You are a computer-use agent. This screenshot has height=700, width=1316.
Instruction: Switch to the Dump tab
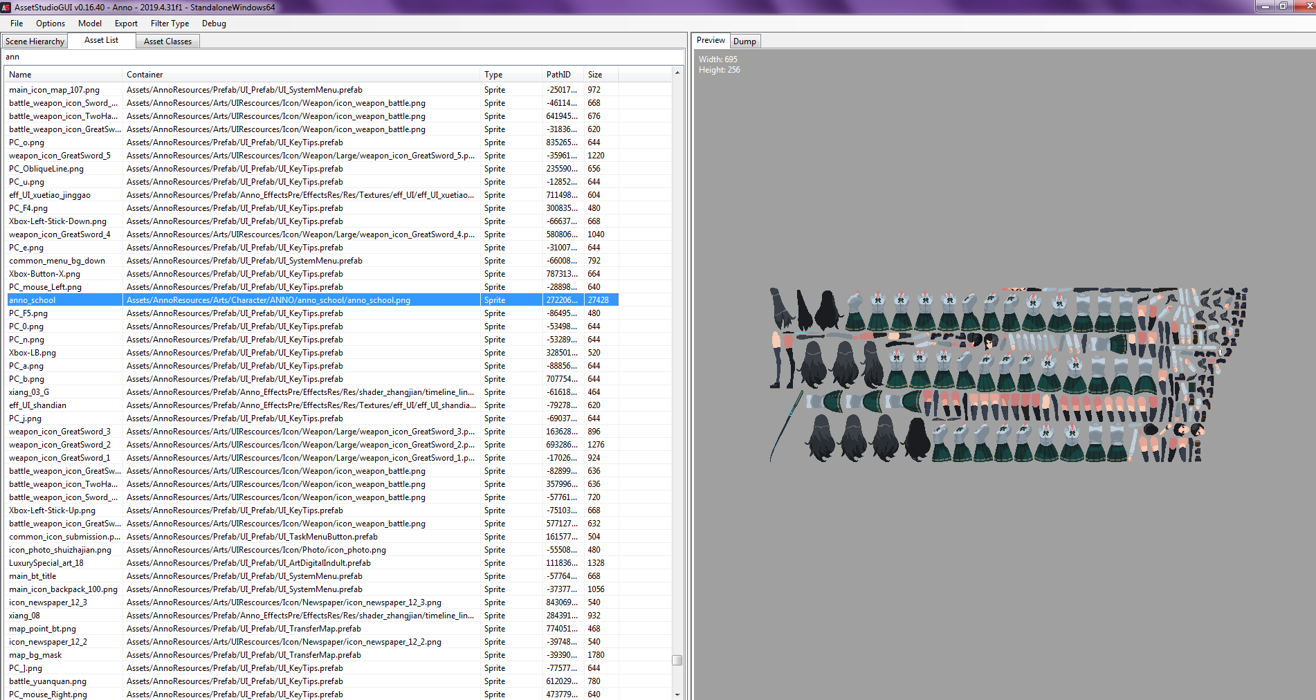coord(744,42)
